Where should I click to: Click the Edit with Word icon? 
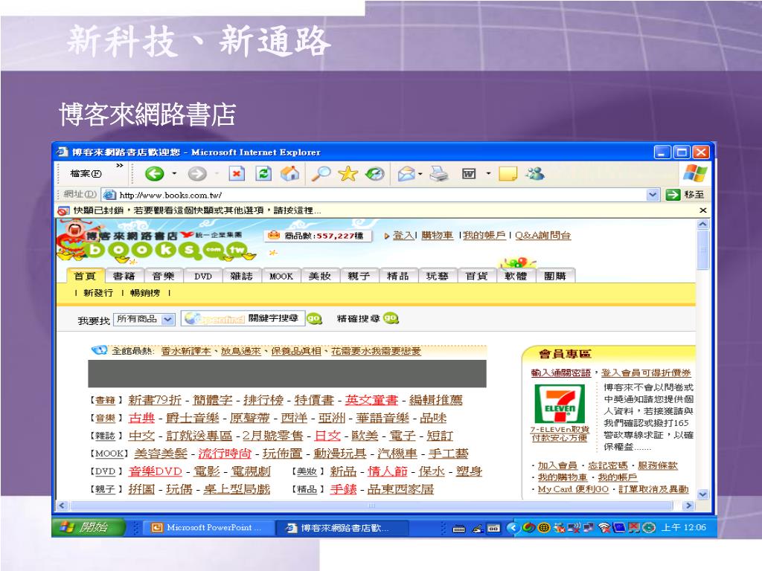[x=469, y=173]
